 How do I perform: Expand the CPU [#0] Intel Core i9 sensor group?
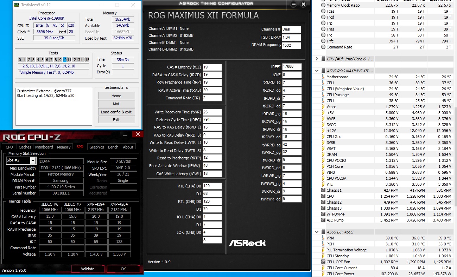(x=317, y=59)
